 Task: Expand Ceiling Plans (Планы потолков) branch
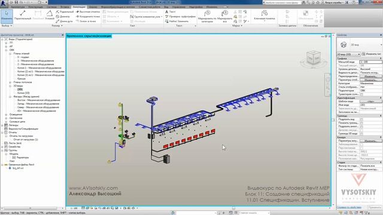10,82
